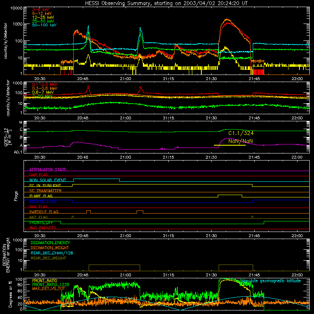This screenshot has height=314, width=314.
Task: Click the 22:00 time tick under GOES panel
Action: (297, 157)
